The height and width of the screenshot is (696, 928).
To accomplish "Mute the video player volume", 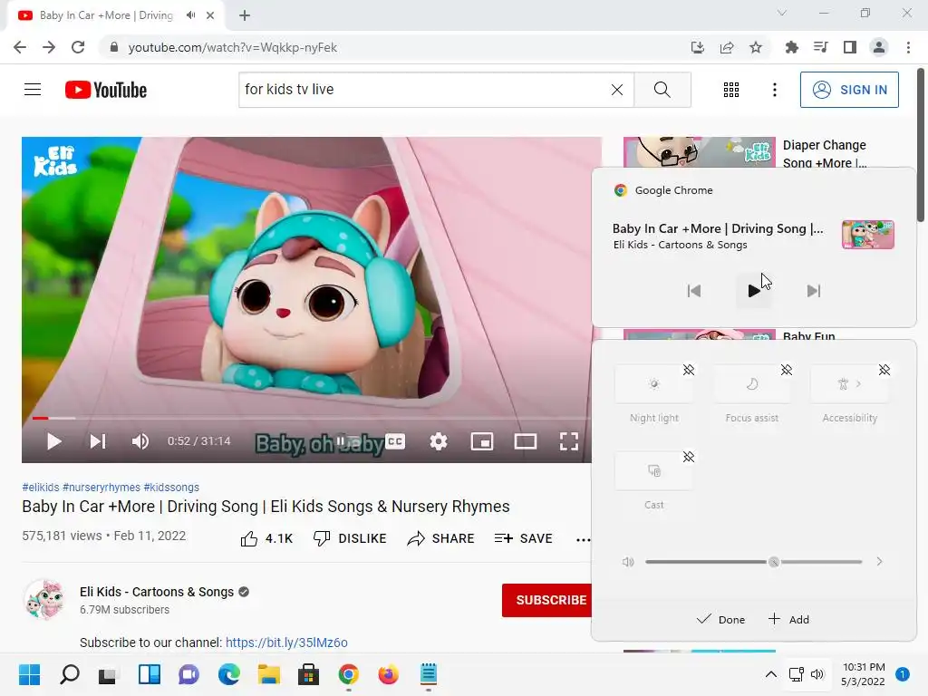I will [x=140, y=441].
